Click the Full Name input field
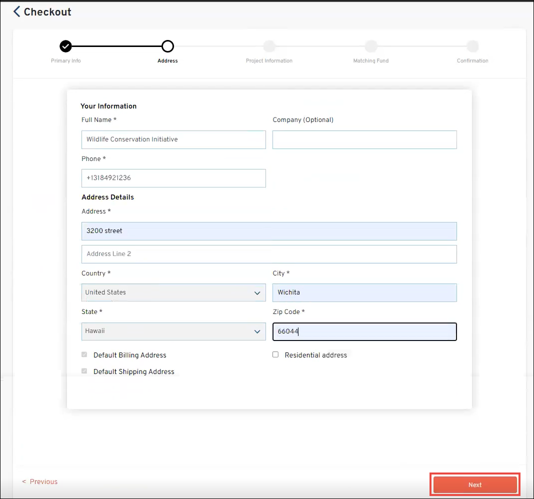 pos(173,139)
